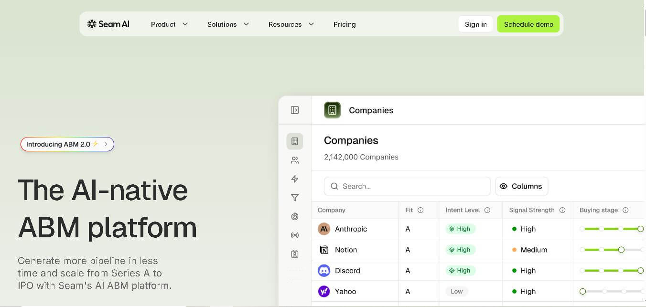The height and width of the screenshot is (307, 646).
Task: Click Discord's High intent level badge
Action: click(460, 270)
